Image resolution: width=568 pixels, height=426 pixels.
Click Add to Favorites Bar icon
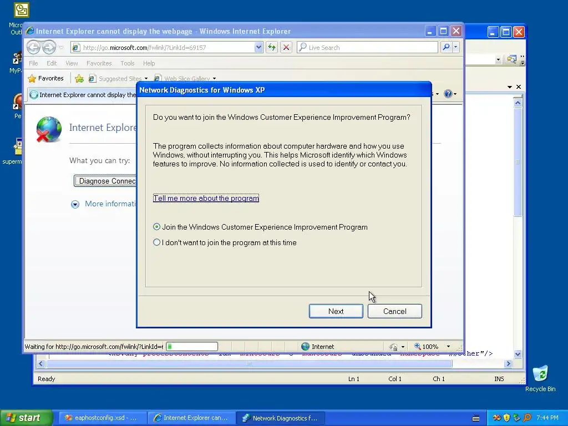pyautogui.click(x=79, y=78)
